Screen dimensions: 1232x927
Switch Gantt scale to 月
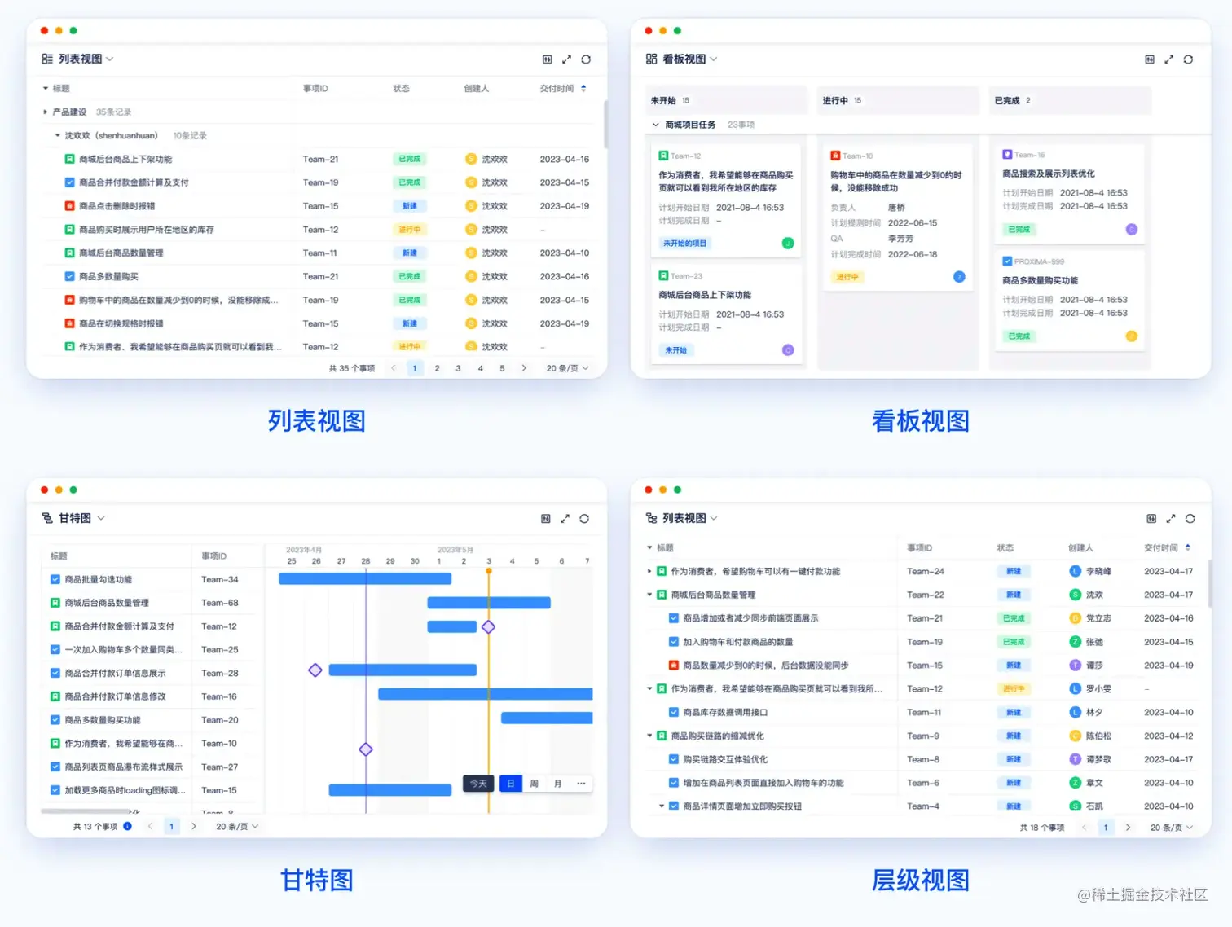click(557, 784)
